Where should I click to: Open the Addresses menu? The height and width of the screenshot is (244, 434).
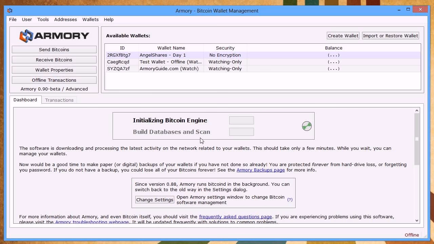pos(65,19)
